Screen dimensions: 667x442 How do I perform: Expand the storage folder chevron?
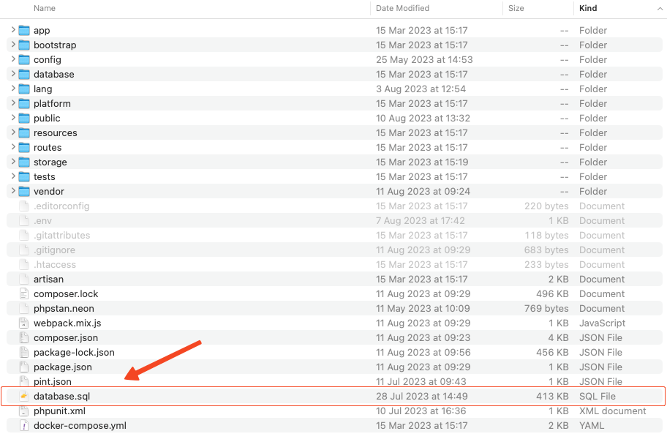click(13, 162)
